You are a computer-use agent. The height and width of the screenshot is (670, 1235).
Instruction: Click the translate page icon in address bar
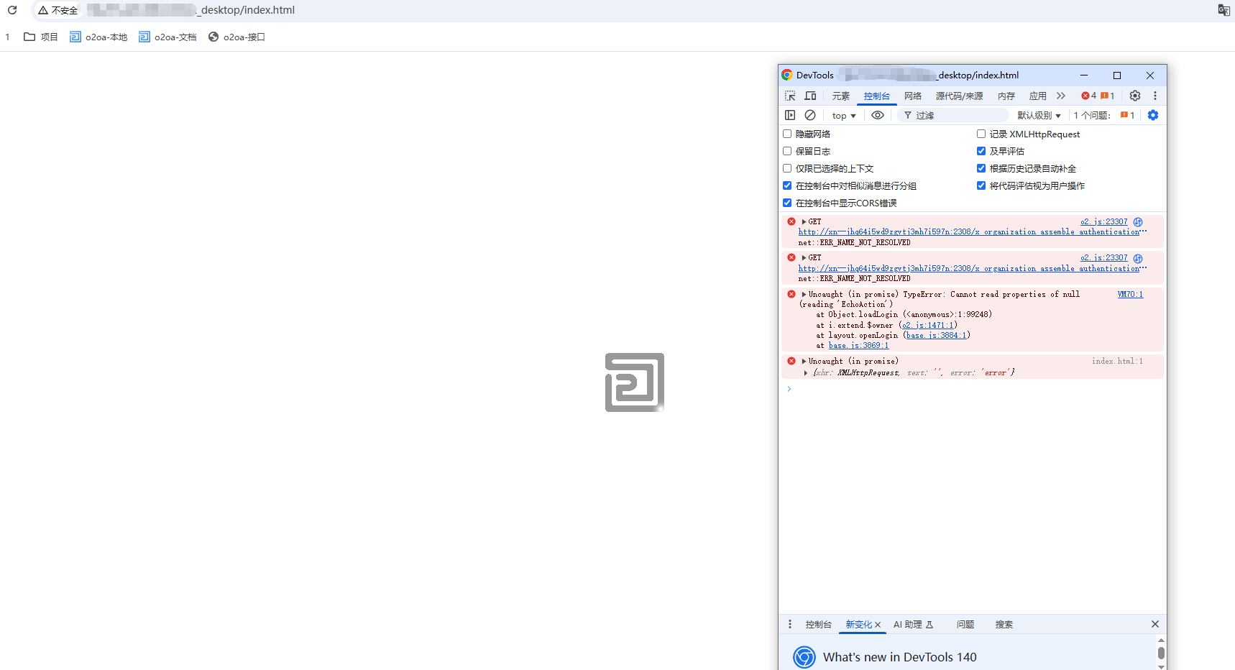(1223, 10)
